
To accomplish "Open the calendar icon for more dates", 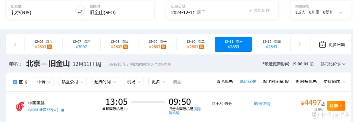I will 323,44.
